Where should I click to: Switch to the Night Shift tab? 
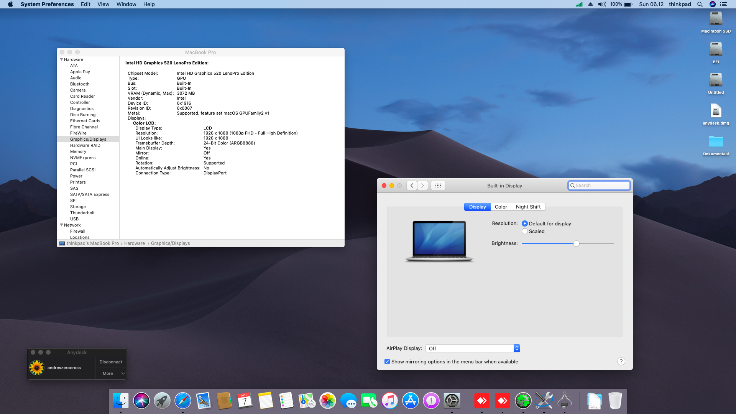click(x=528, y=207)
